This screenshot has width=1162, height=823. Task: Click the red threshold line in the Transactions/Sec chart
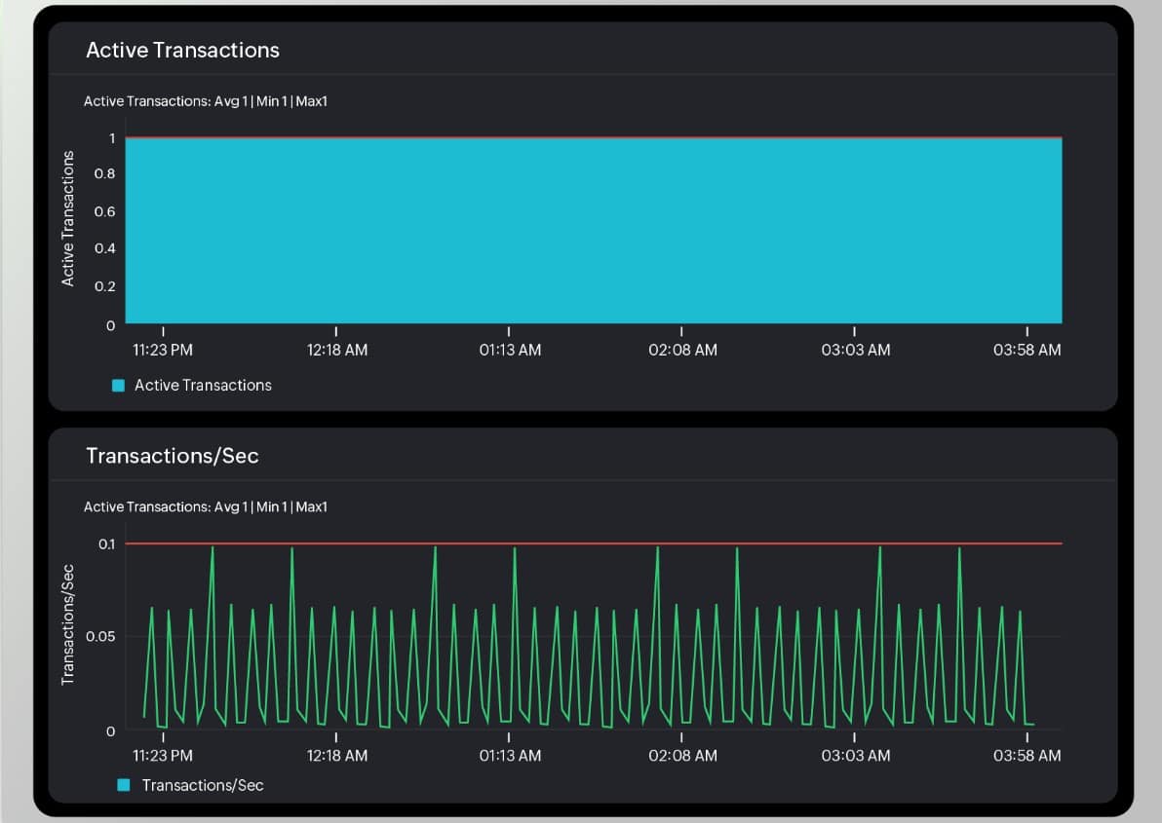click(x=594, y=543)
